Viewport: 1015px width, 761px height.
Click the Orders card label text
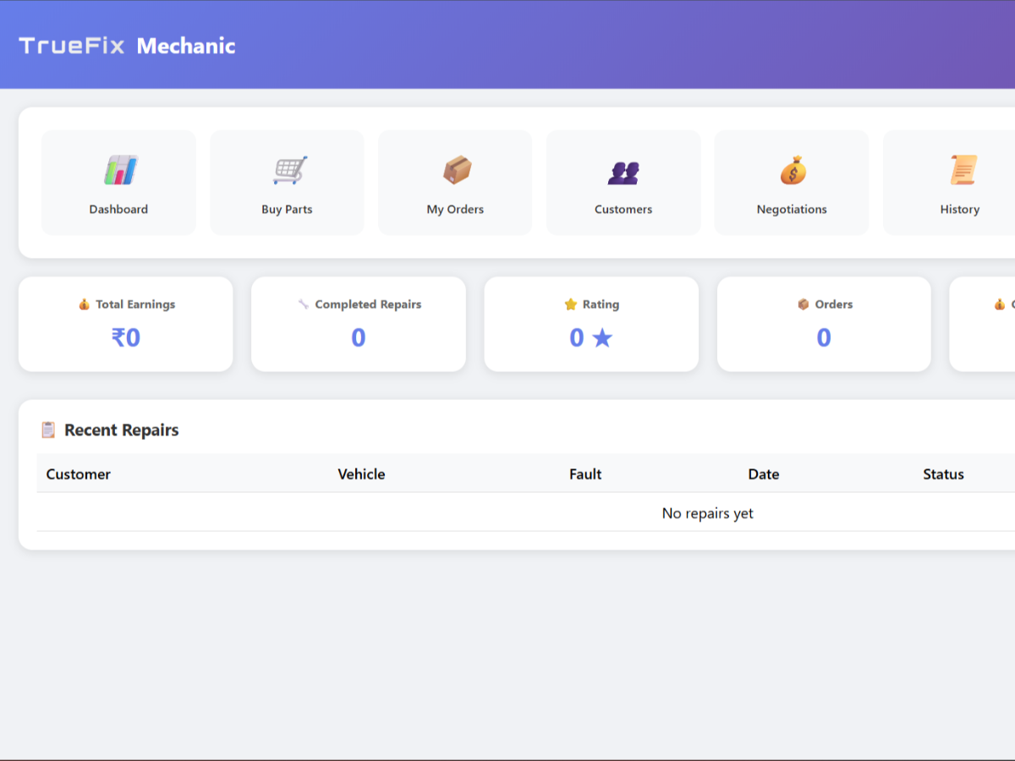834,304
